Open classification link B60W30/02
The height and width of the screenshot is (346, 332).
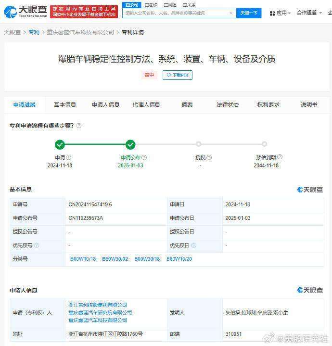[115, 259]
